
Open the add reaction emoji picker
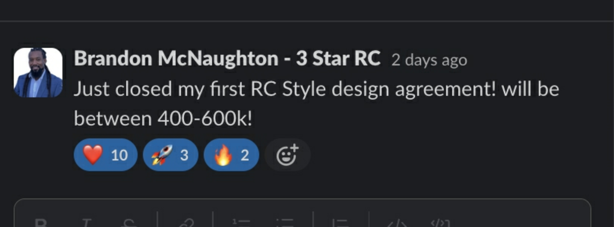pyautogui.click(x=287, y=155)
